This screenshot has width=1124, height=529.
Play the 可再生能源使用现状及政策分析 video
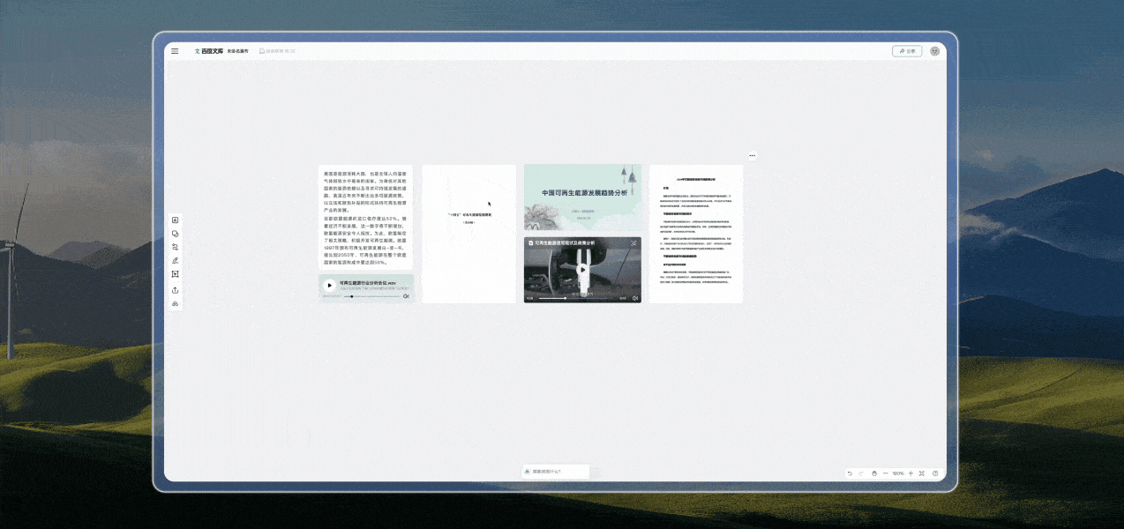point(582,269)
